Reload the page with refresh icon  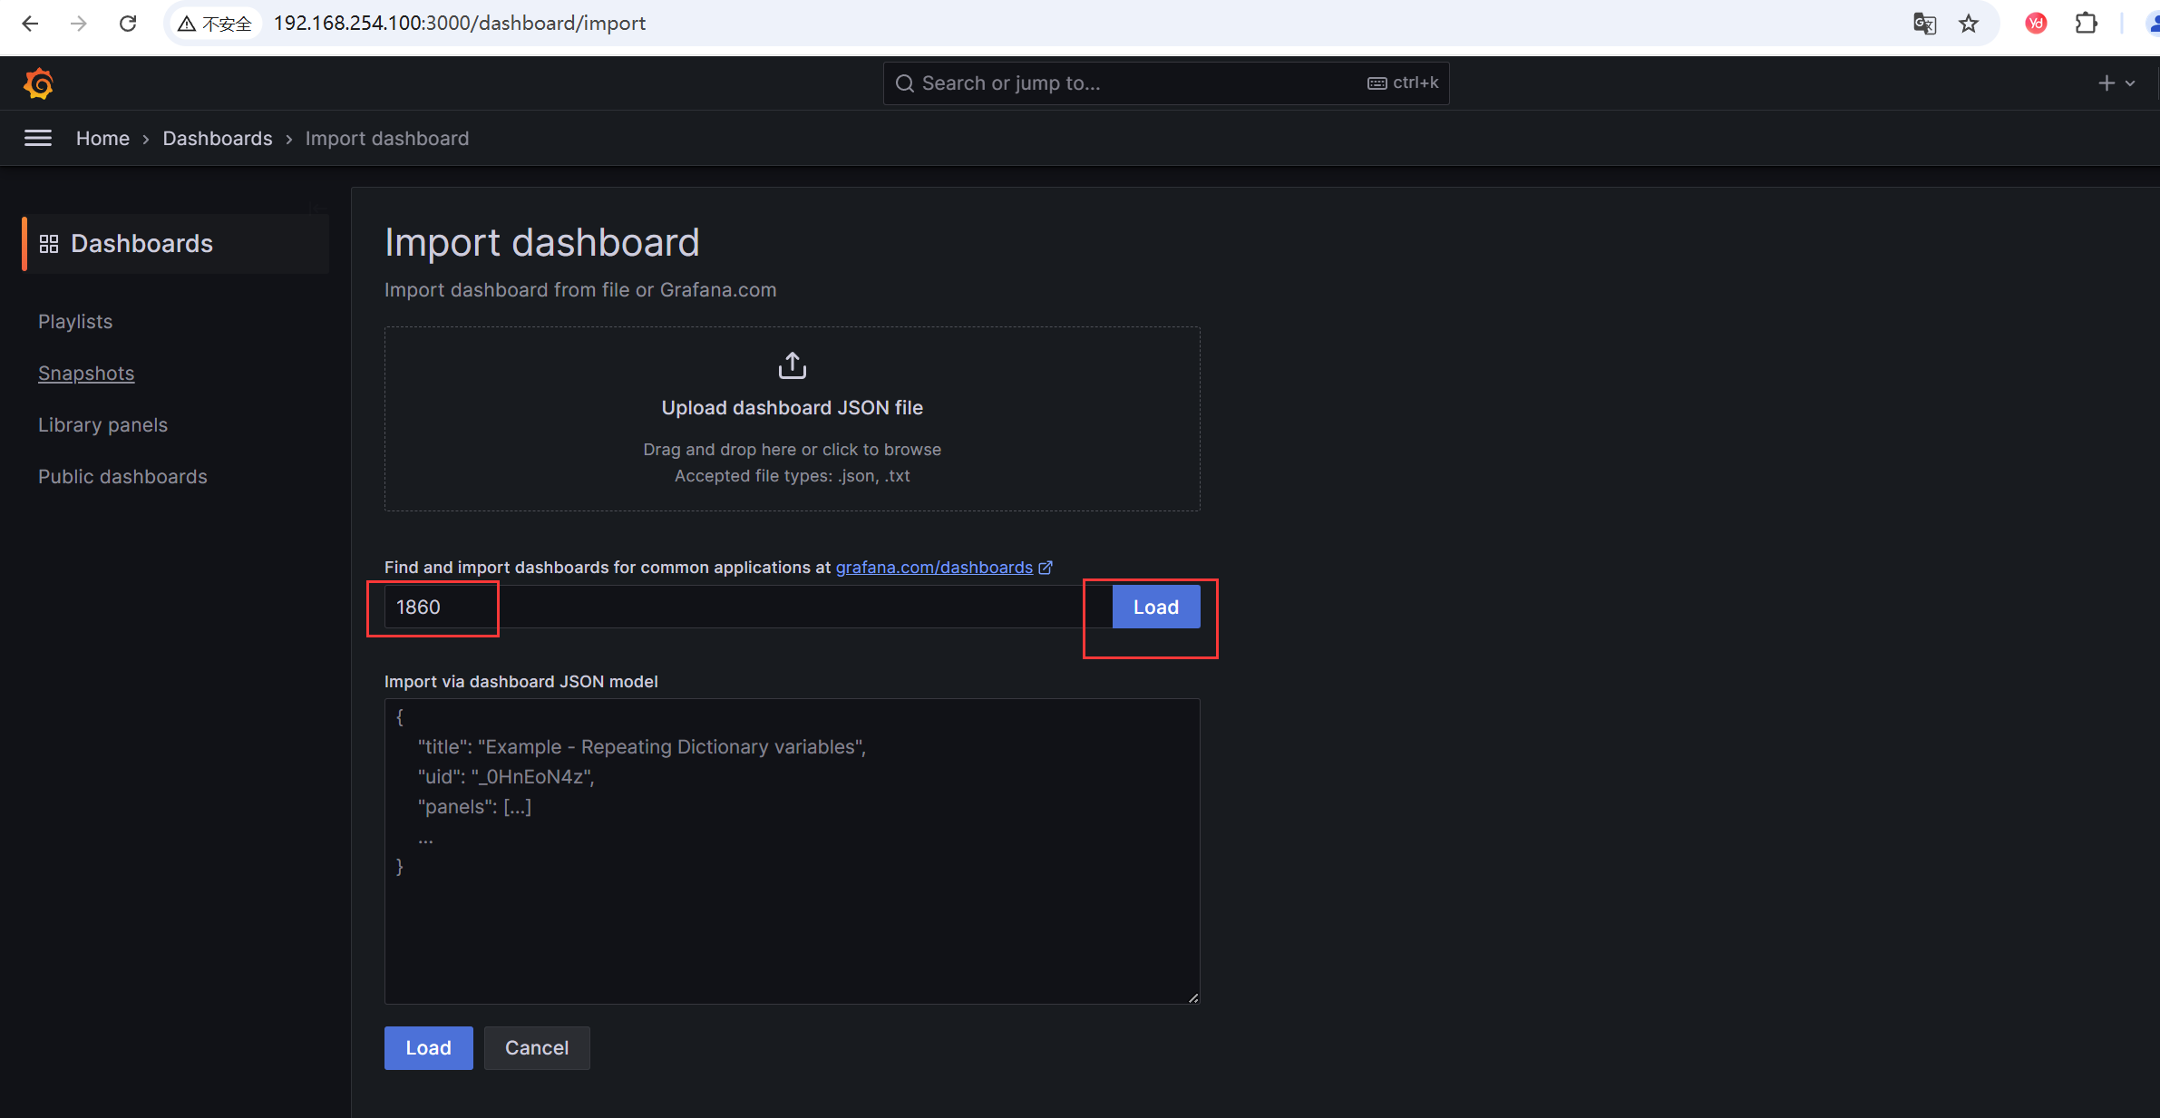coord(128,24)
